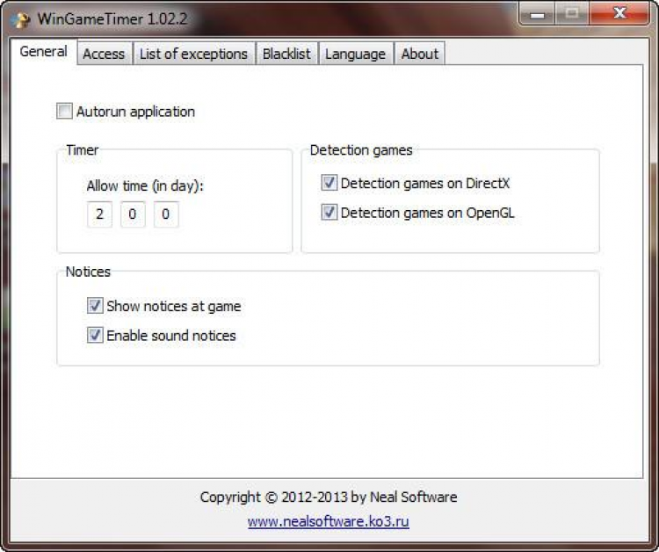Click the WinGameTimer 1.02.2 title text
This screenshot has height=552, width=659.
pyautogui.click(x=112, y=19)
